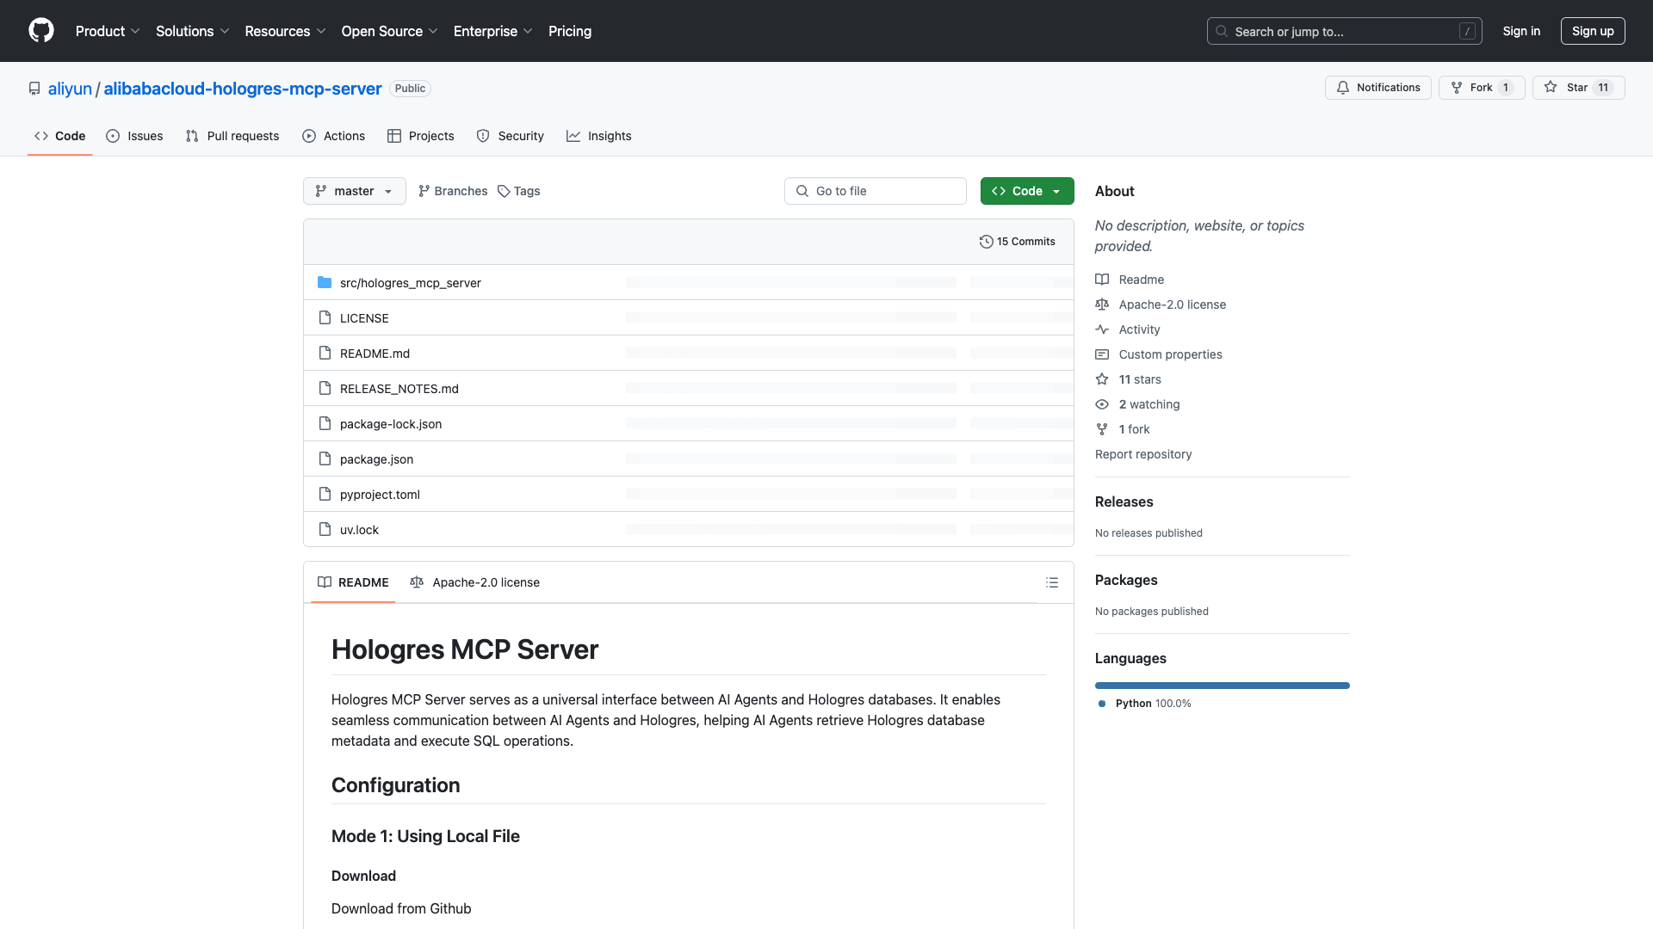Click the Star icon for the repository
This screenshot has width=1653, height=929.
pyautogui.click(x=1551, y=87)
